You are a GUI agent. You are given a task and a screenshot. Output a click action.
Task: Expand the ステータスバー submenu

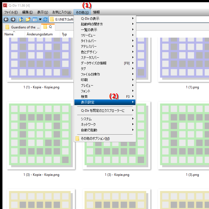click(105, 58)
